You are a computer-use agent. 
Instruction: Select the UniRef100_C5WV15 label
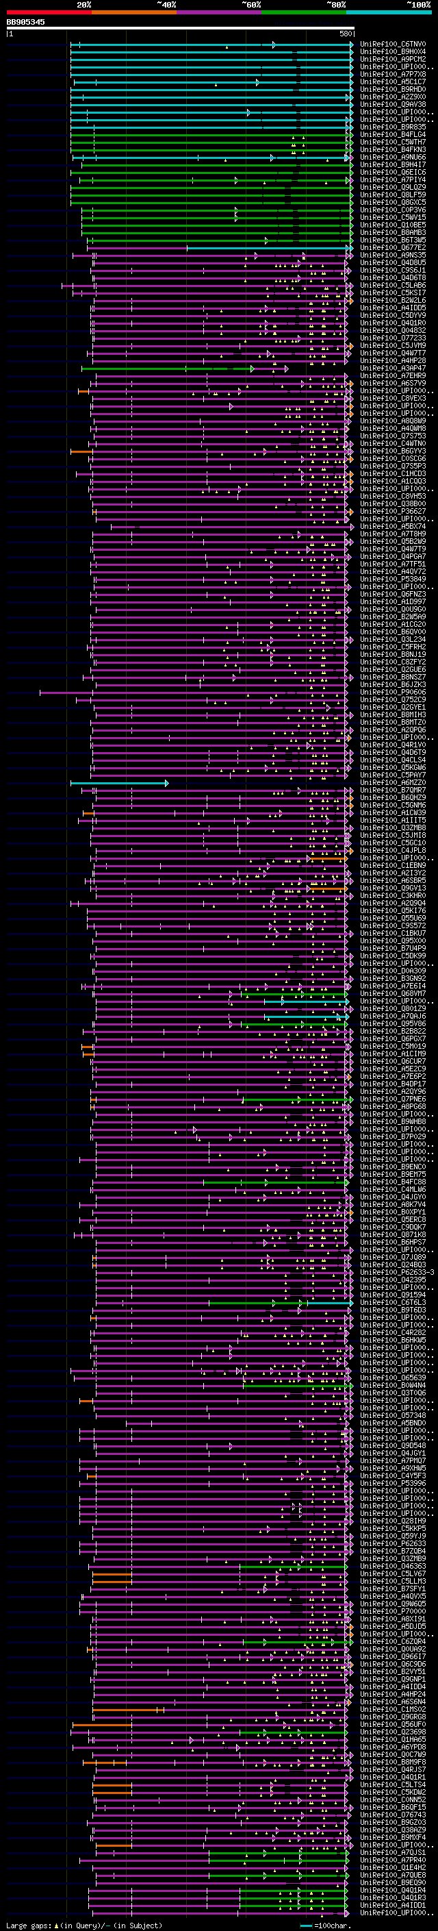pos(393,217)
